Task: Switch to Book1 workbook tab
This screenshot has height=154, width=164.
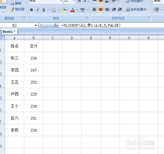Action: [x=9, y=31]
